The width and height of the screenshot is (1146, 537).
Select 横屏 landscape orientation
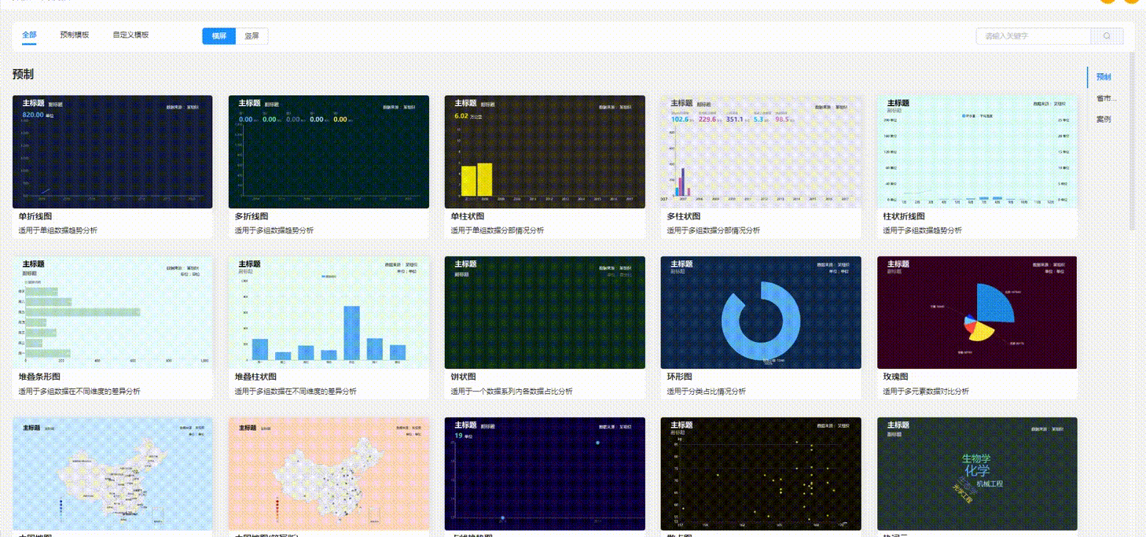tap(219, 36)
